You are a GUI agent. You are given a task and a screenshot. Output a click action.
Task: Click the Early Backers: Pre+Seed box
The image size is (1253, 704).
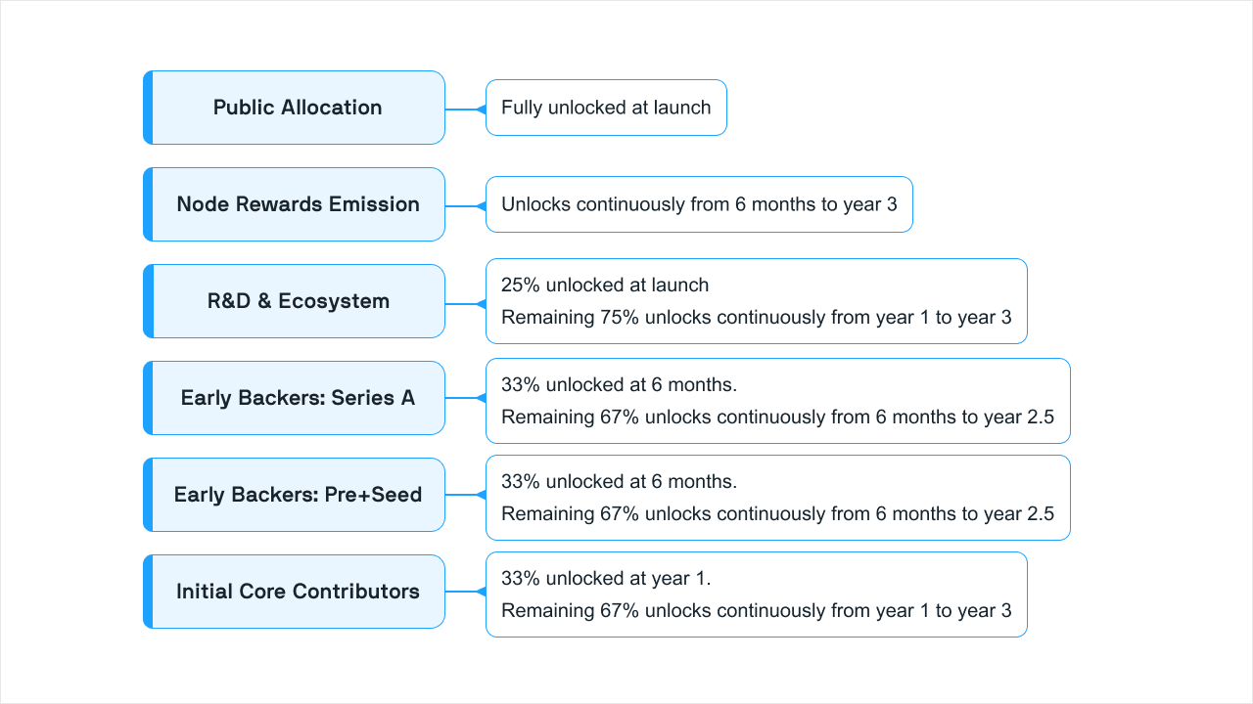coord(298,495)
